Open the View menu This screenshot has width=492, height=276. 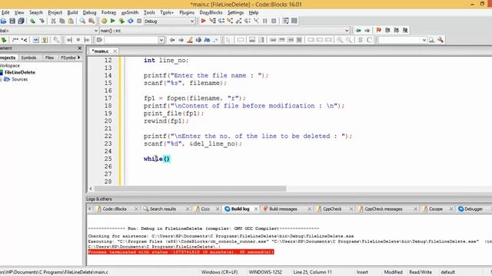point(19,12)
